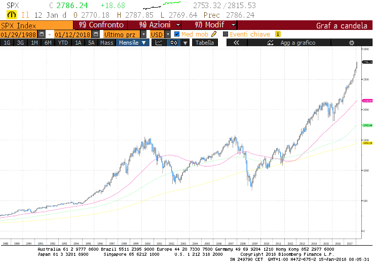Expand the Ultimo prz dropdown arrow
This screenshot has height=269, width=373.
(x=143, y=35)
